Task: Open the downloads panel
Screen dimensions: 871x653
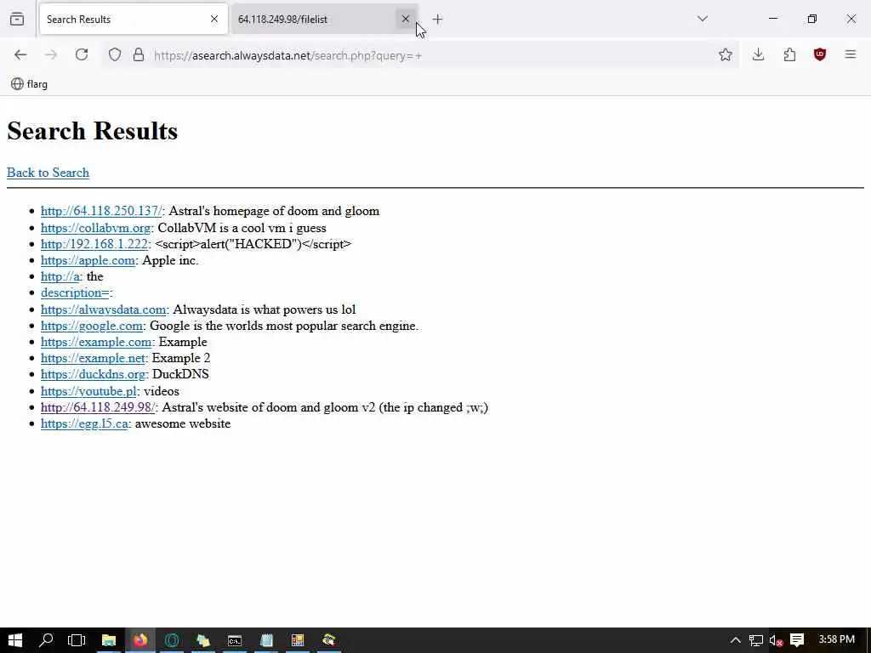Action: (758, 54)
